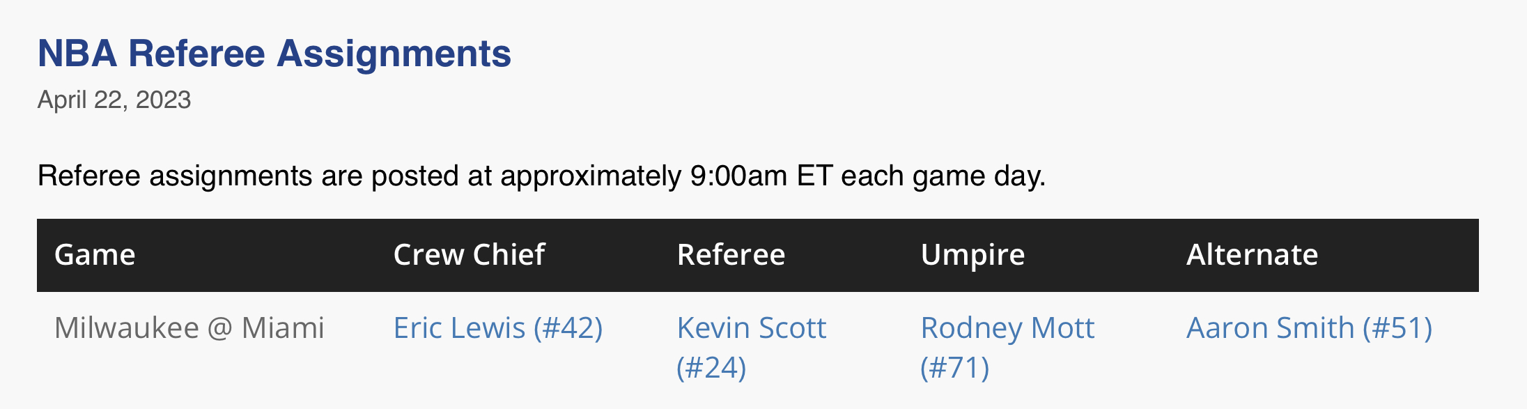Open referee Kevin Scott's name link
The height and width of the screenshot is (409, 1527).
coord(751,328)
